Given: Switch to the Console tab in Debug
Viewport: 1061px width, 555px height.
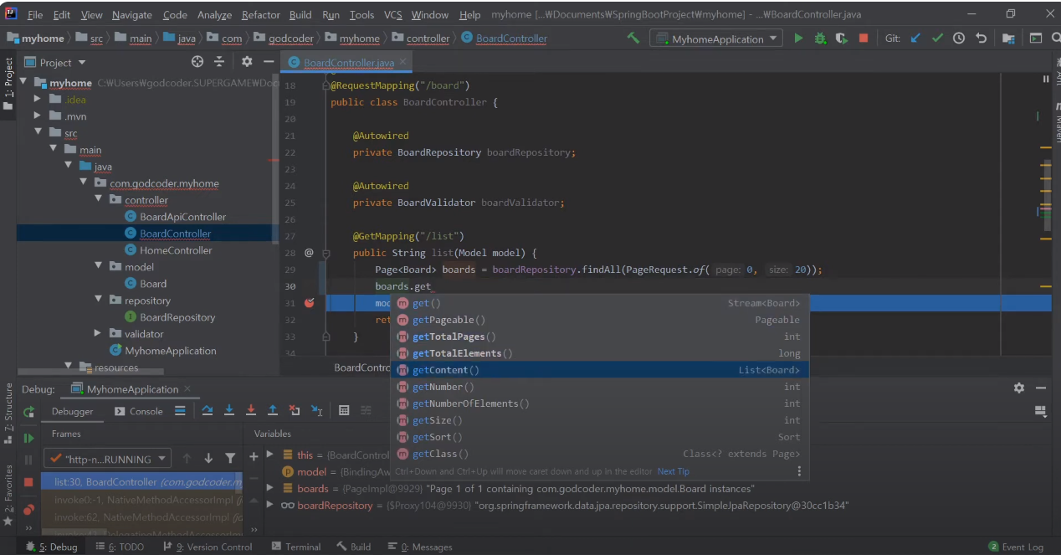Looking at the screenshot, I should (138, 411).
